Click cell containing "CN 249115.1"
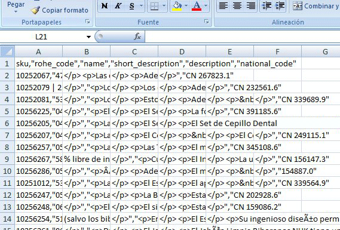Image resolution: width=340 pixels, height=230 pixels. tap(277, 135)
